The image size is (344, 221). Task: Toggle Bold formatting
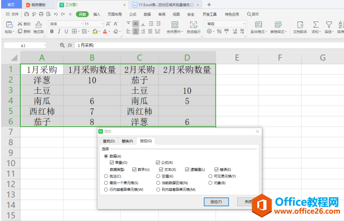click(x=52, y=31)
